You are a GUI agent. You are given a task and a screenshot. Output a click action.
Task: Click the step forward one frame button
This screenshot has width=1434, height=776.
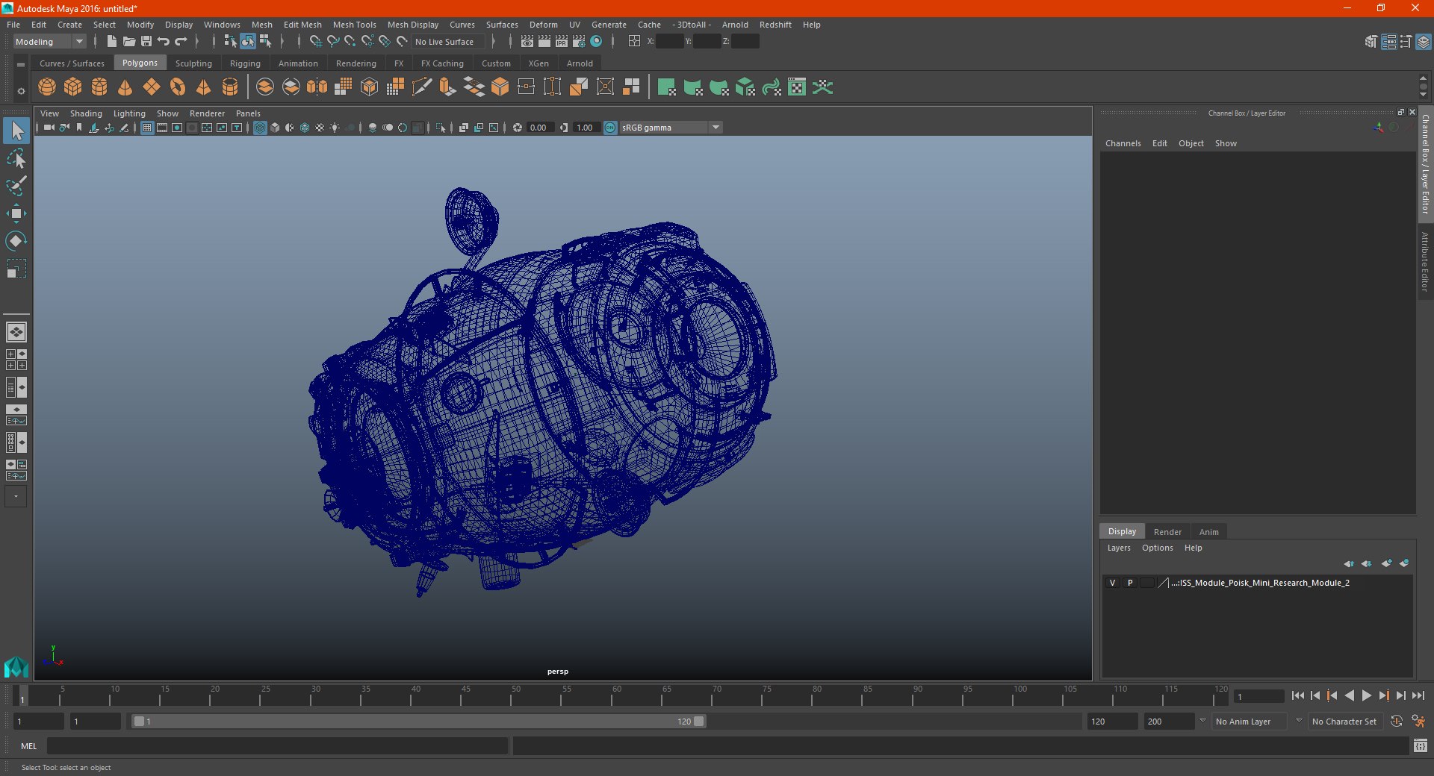tap(1401, 695)
